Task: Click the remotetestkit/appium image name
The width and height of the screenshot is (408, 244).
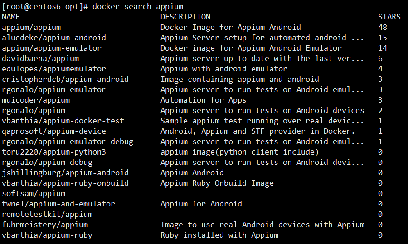Action: click(x=47, y=214)
